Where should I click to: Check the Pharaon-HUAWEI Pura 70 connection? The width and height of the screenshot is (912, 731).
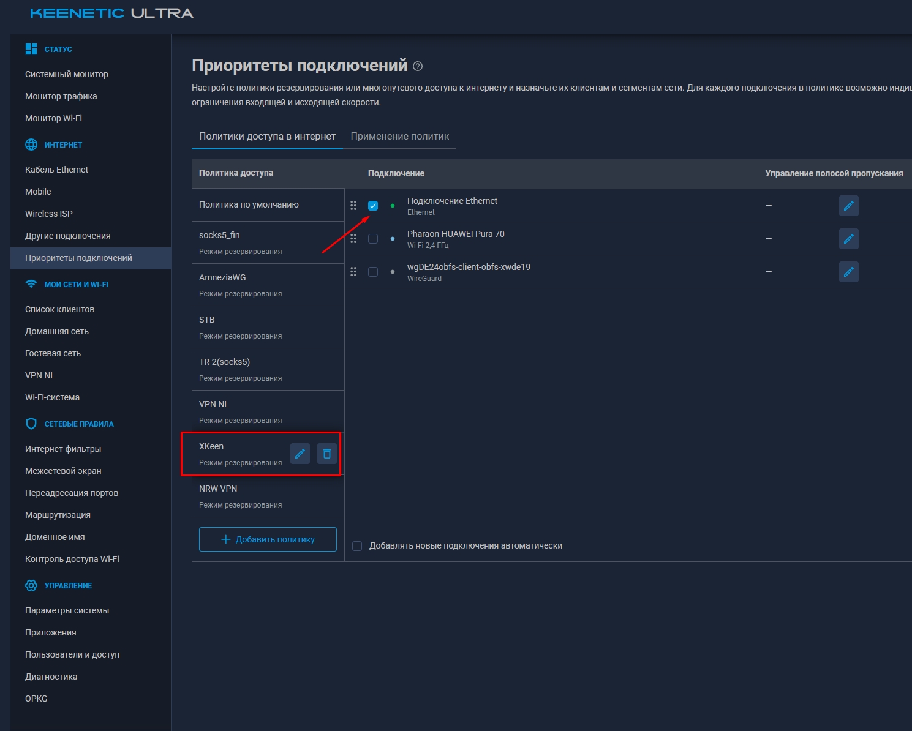point(373,239)
